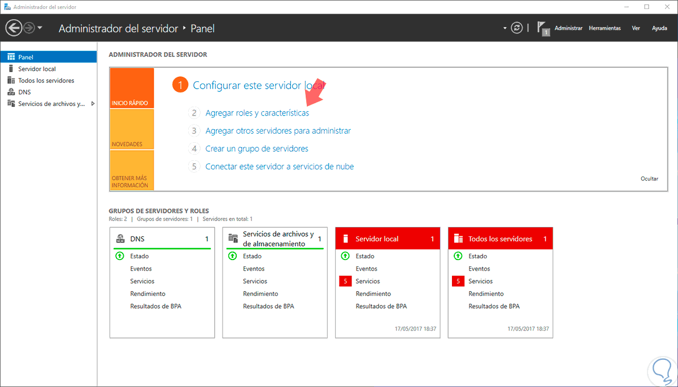Click Servicios in Servidor local tile
This screenshot has height=387, width=678.
[x=368, y=281]
